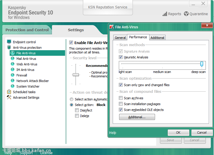Click the heuristic scan depth slider handle
The width and height of the screenshot is (214, 155).
pos(201,64)
